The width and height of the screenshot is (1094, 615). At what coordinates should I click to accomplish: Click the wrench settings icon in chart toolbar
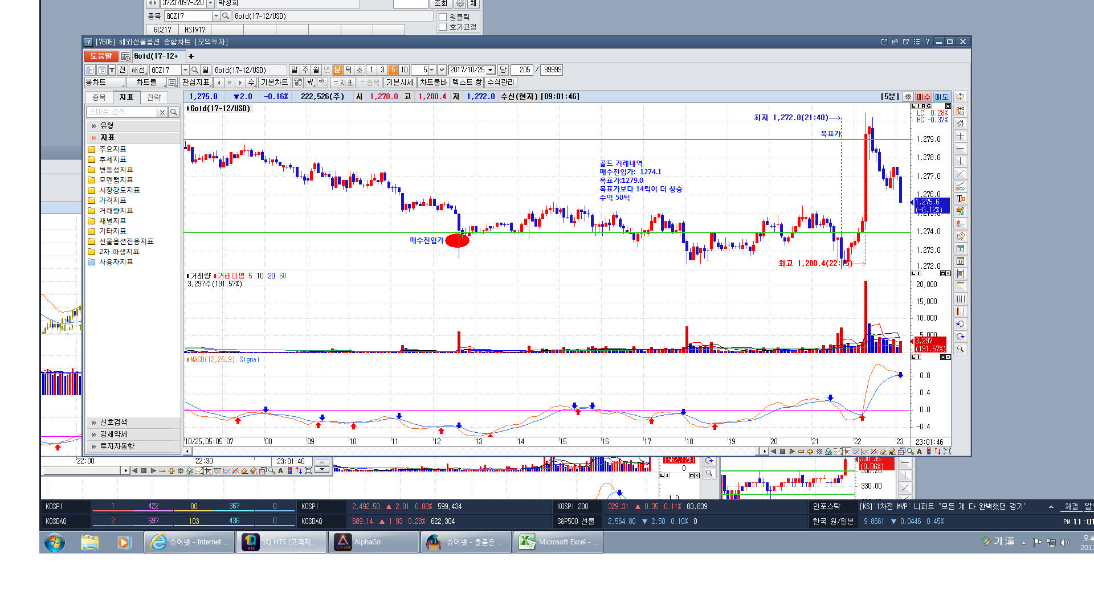tap(323, 83)
